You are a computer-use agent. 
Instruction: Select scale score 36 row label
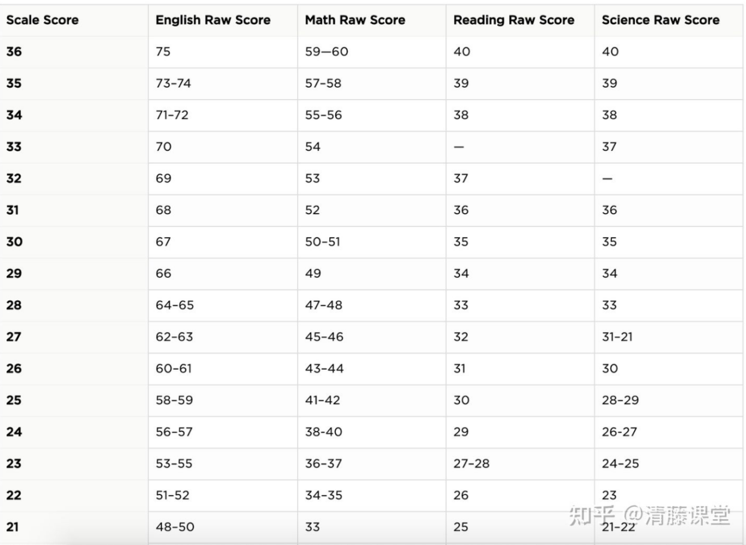13,52
